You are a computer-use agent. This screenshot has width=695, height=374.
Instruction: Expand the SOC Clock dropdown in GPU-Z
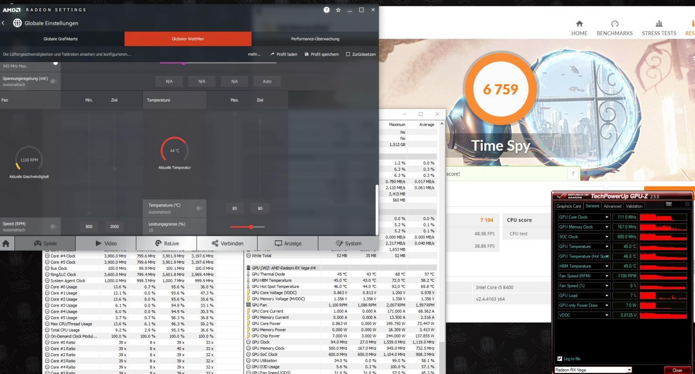click(x=607, y=237)
